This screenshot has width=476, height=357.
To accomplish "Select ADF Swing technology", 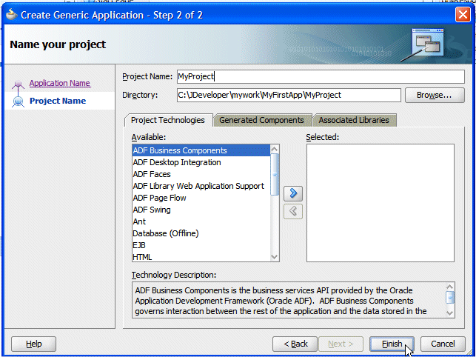I will coord(201,210).
